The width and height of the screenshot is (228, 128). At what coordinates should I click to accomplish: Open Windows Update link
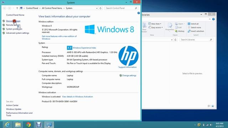[x=14, y=109]
